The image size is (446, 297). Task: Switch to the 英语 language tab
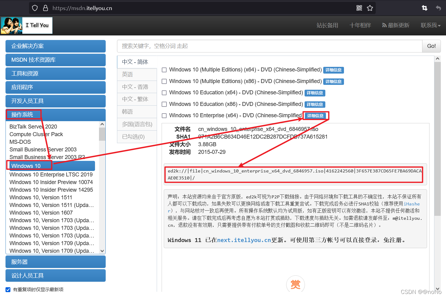click(x=127, y=74)
